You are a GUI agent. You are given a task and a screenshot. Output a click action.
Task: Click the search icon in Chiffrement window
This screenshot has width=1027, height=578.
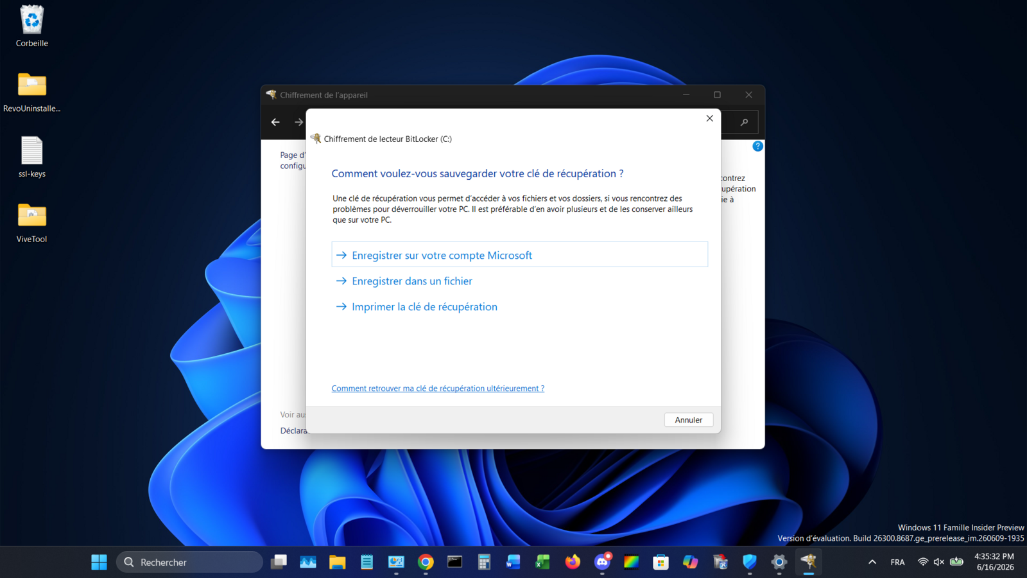pos(745,122)
